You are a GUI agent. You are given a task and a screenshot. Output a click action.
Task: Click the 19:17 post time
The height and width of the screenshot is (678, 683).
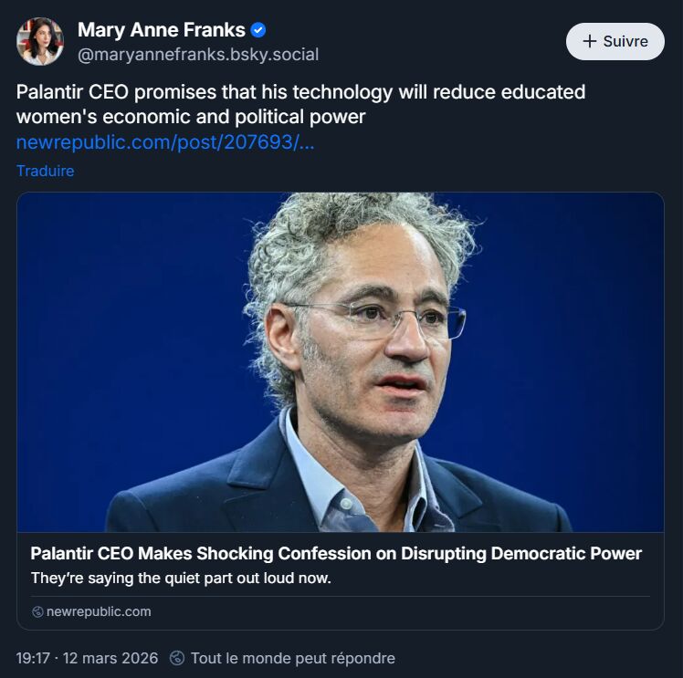tap(34, 658)
